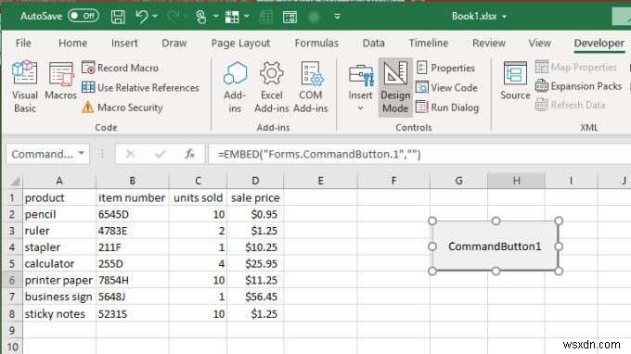The height and width of the screenshot is (354, 631).
Task: Select the Formulas tab
Action: click(x=316, y=43)
